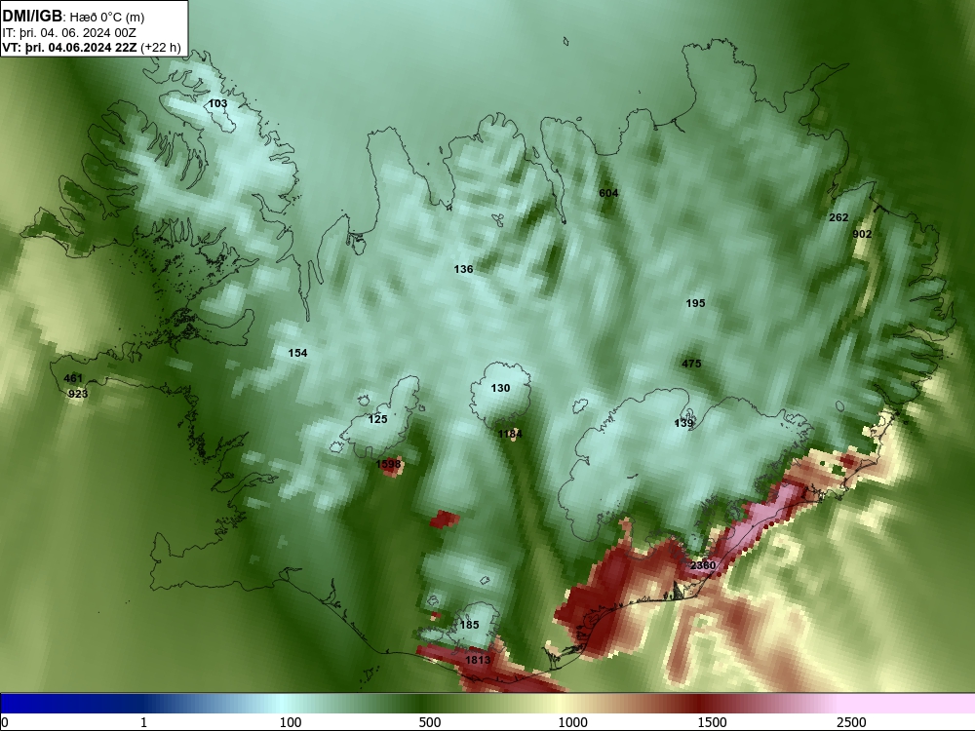975x731 pixels.
Task: Click the map value 923
Action: 78,394
